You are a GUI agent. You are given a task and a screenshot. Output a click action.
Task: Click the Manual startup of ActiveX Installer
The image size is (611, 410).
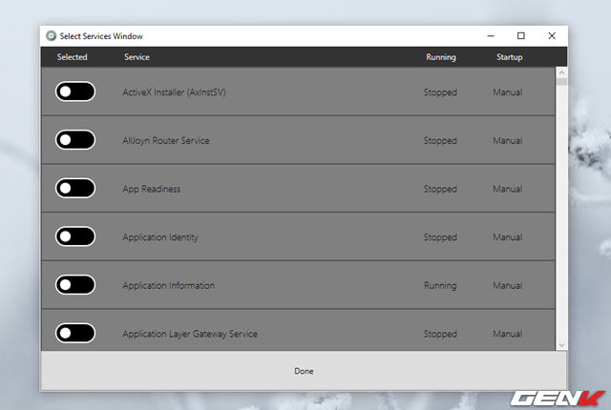coord(508,92)
